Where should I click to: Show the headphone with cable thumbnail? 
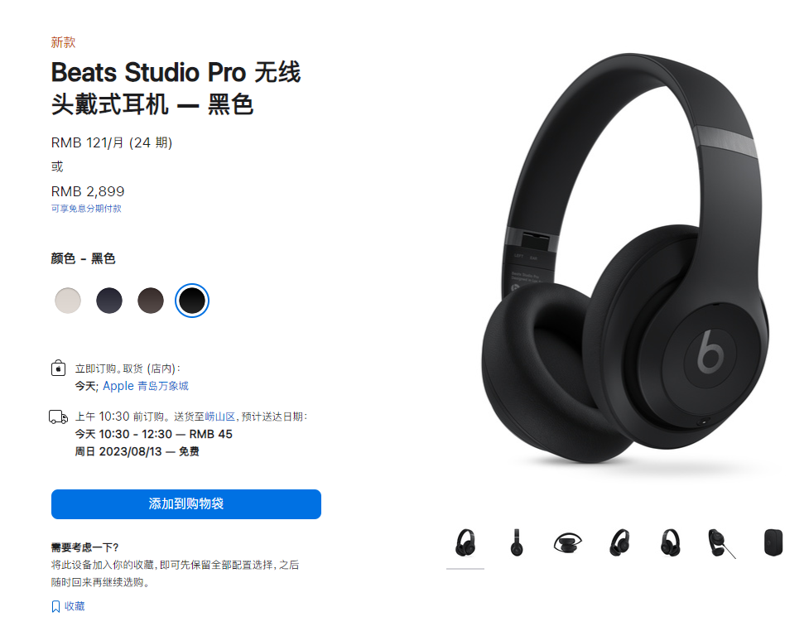[722, 543]
